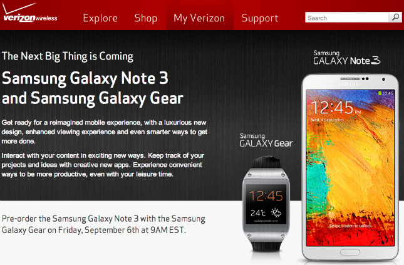
Task: Click the watch's 12:45 time display
Action: [266, 195]
